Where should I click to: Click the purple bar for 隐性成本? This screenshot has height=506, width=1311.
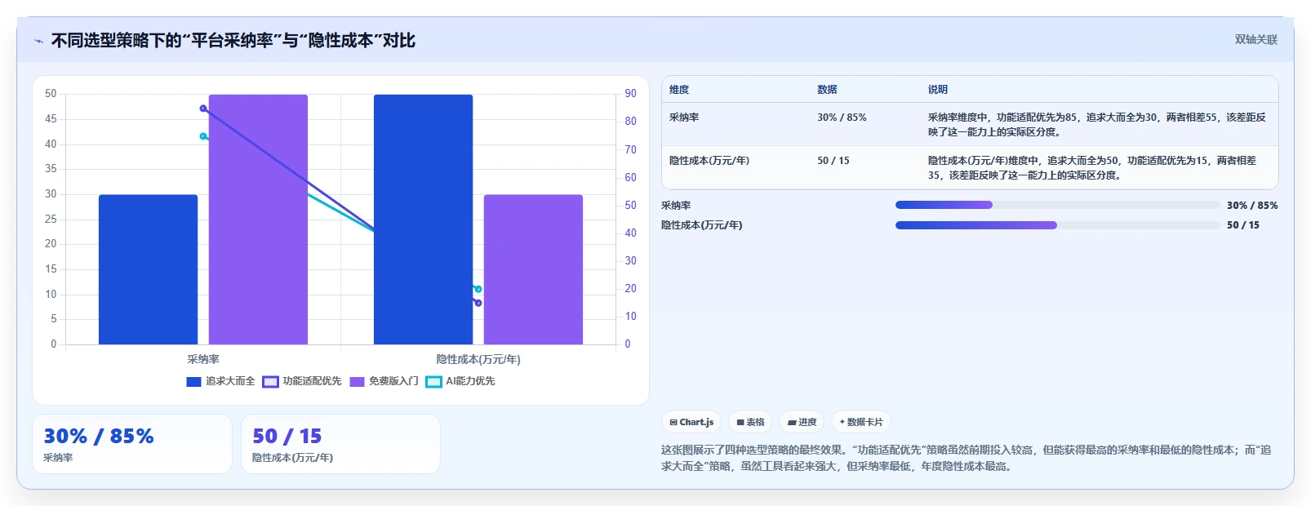(533, 269)
